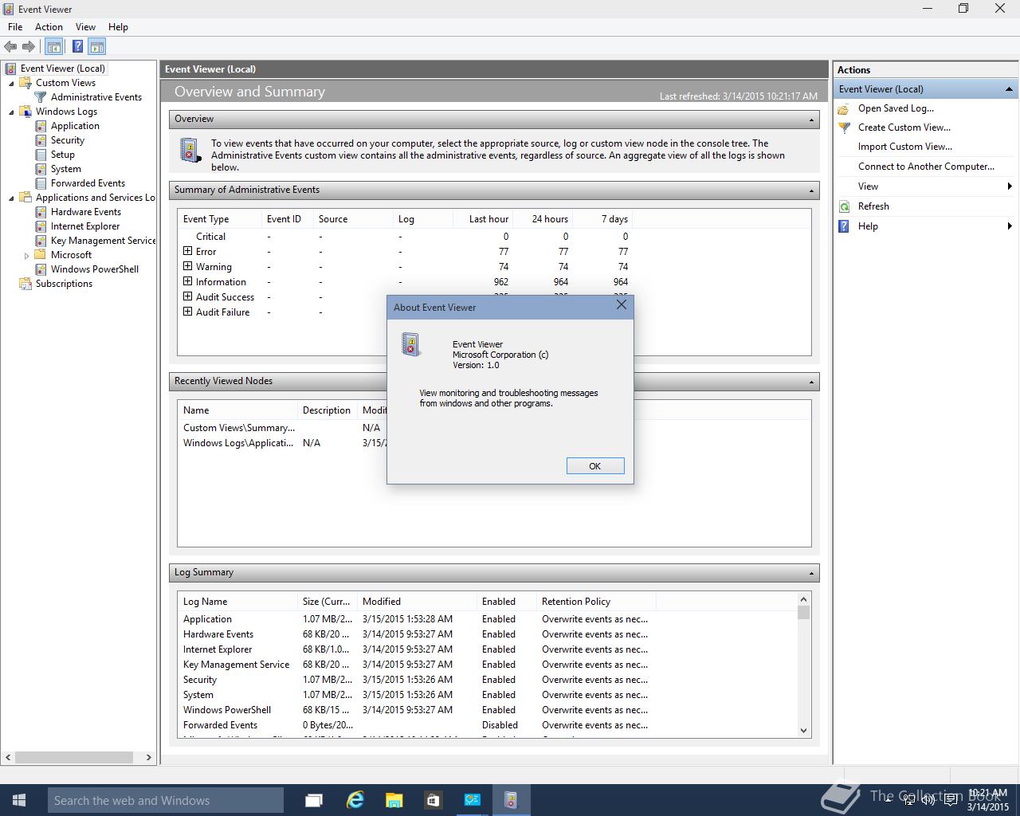1020x816 pixels.
Task: Click the System log icon in tree
Action: pos(41,169)
